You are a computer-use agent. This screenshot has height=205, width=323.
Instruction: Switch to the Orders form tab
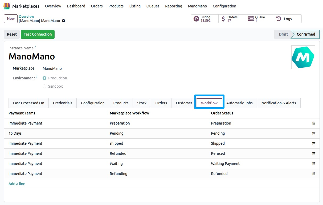coord(161,103)
